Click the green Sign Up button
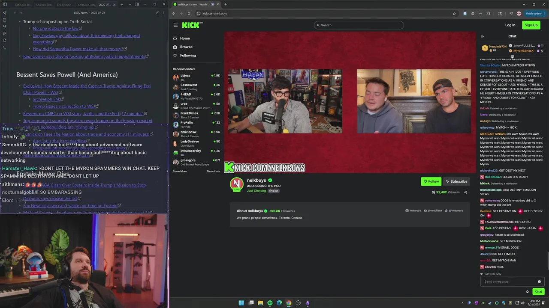 pos(531,25)
